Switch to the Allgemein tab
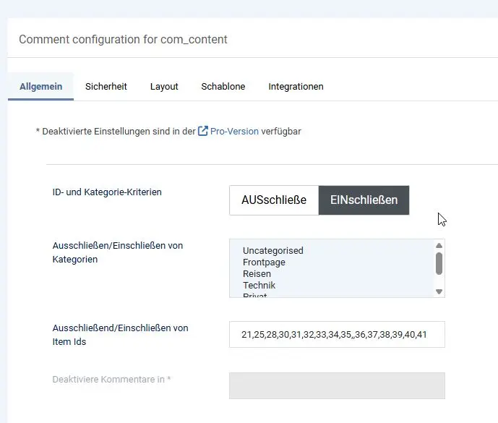Screen dimensions: 498x423 pos(40,87)
